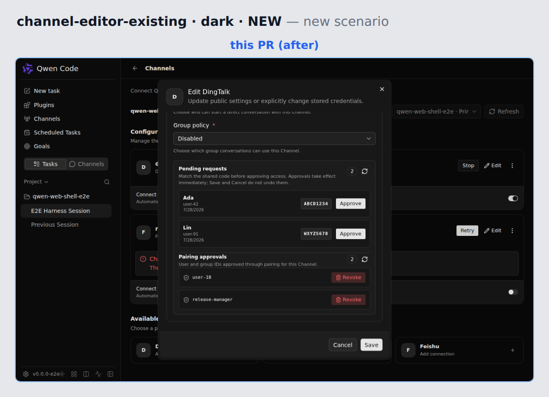Click the ABCD1234 pairing code
The image size is (549, 397).
point(316,204)
